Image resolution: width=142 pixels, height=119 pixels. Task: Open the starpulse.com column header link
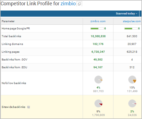(132, 21)
